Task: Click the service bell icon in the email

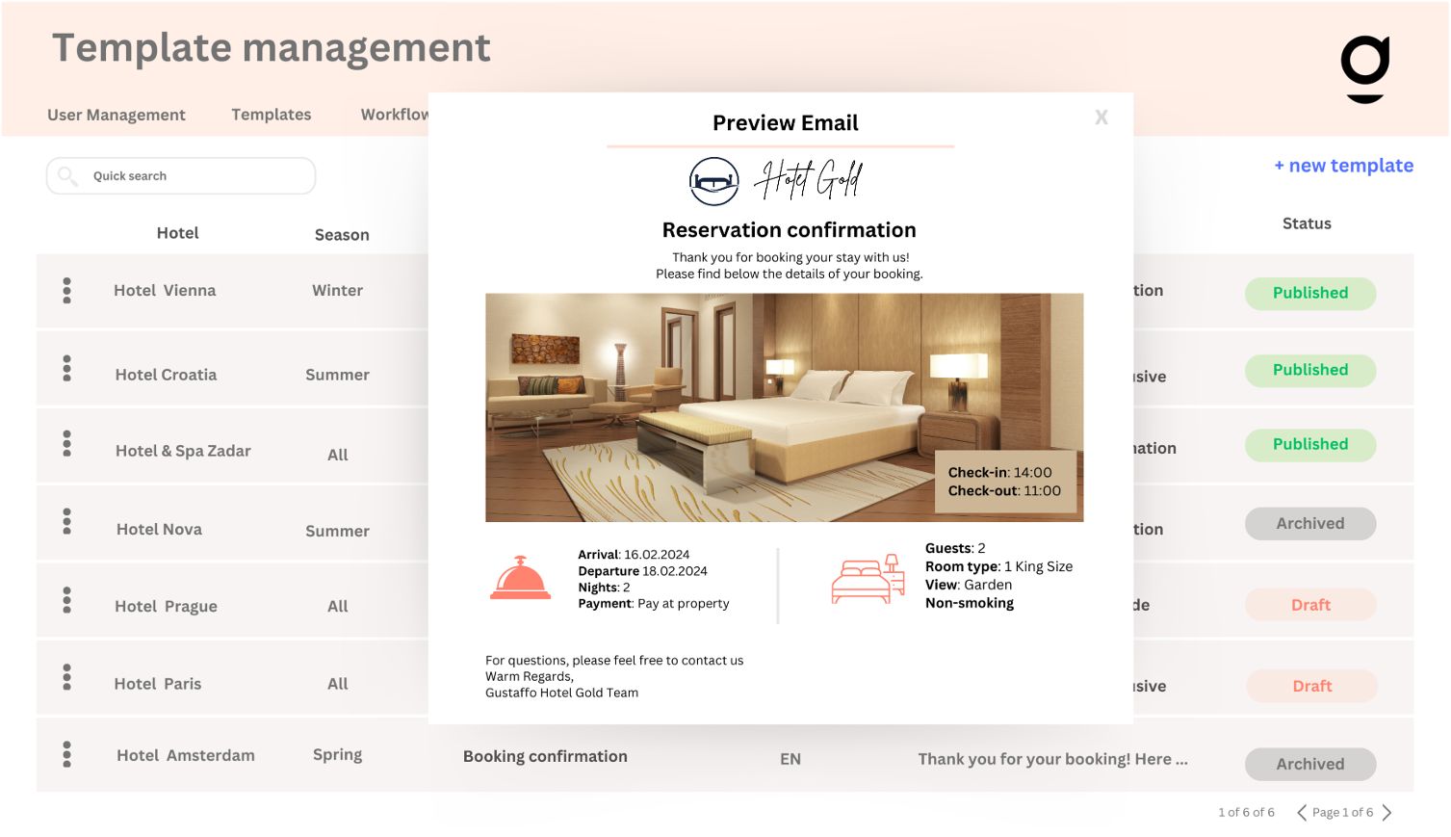Action: tap(520, 578)
